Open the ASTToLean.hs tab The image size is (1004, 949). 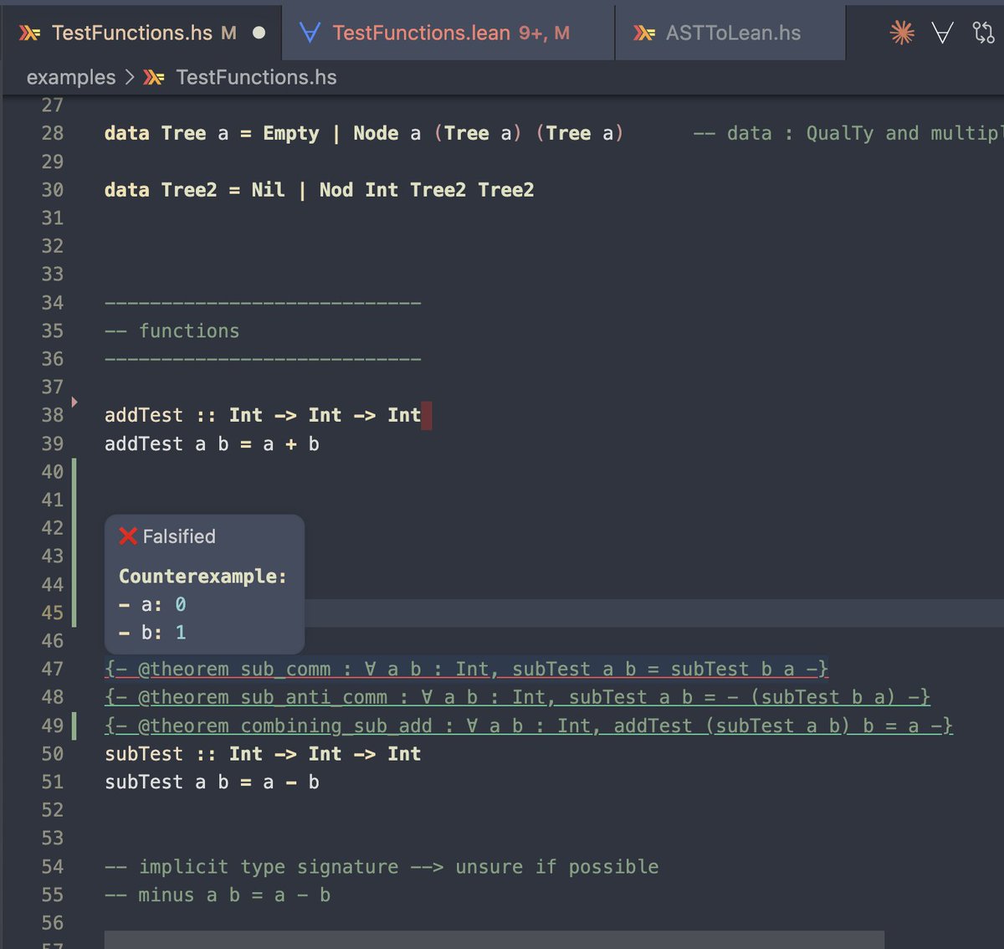[x=730, y=33]
